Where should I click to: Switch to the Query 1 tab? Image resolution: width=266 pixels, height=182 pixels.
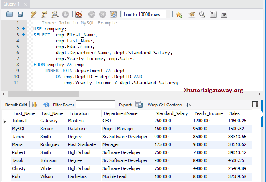coord(11,4)
